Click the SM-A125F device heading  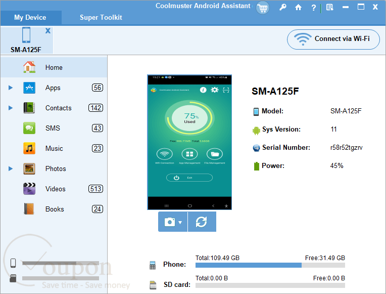click(275, 91)
